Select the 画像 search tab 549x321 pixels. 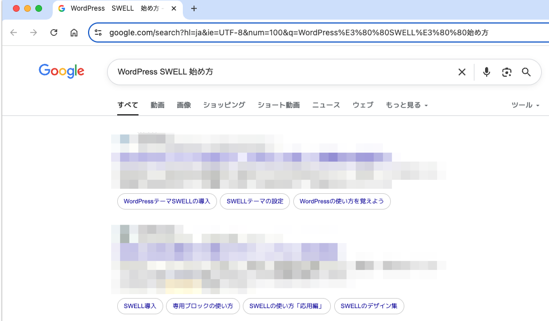pos(184,105)
